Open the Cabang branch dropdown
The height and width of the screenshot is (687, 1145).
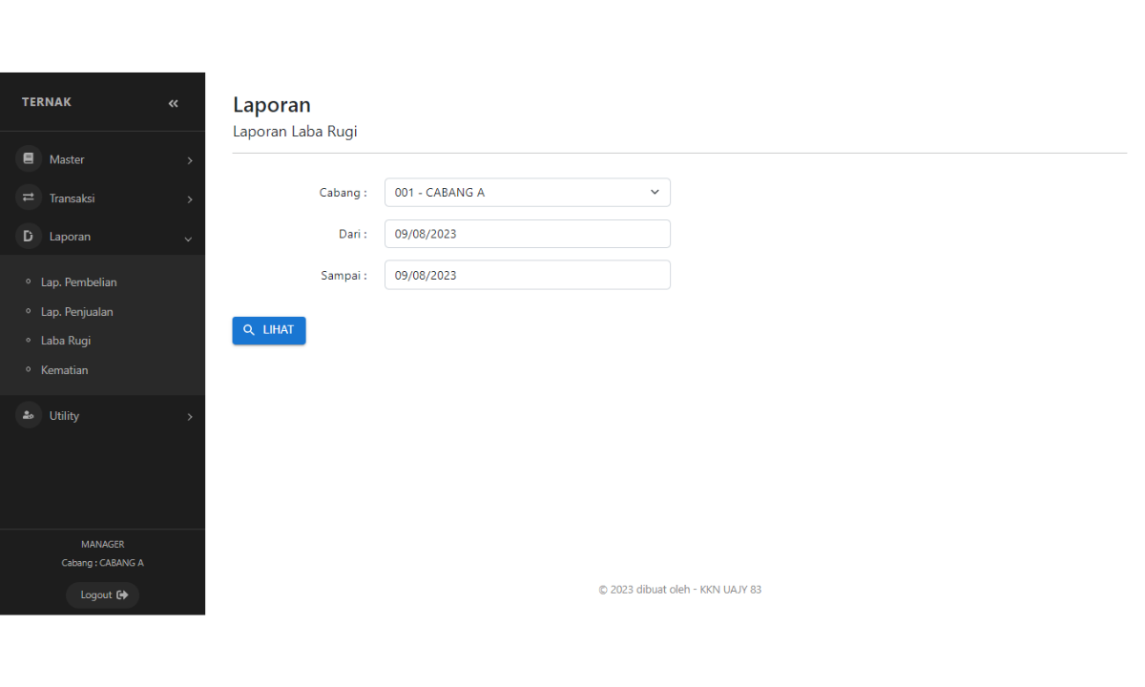click(527, 193)
